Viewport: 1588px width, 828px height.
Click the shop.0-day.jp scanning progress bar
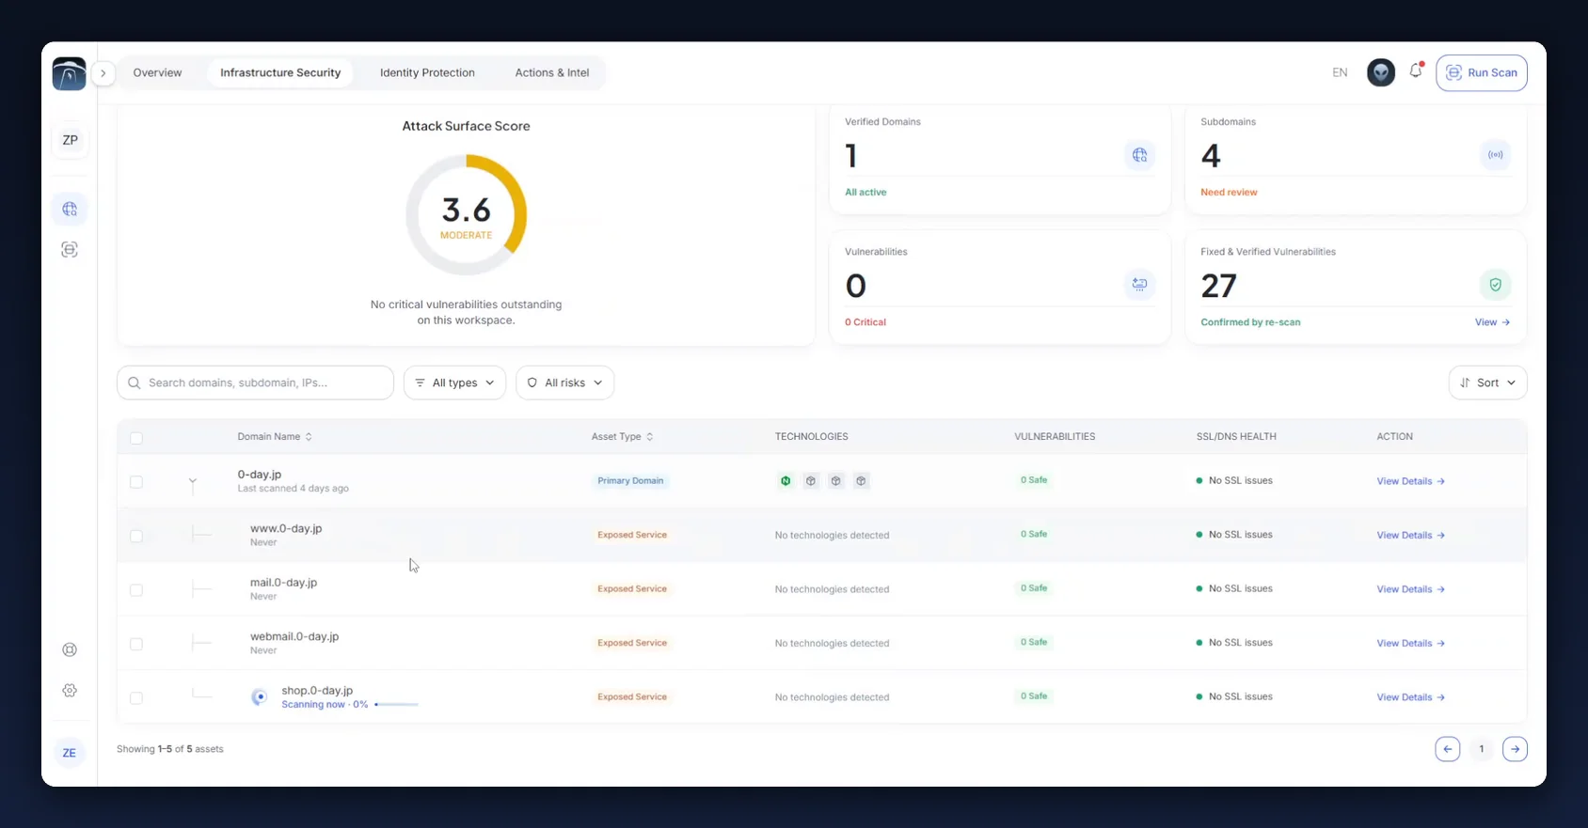396,704
